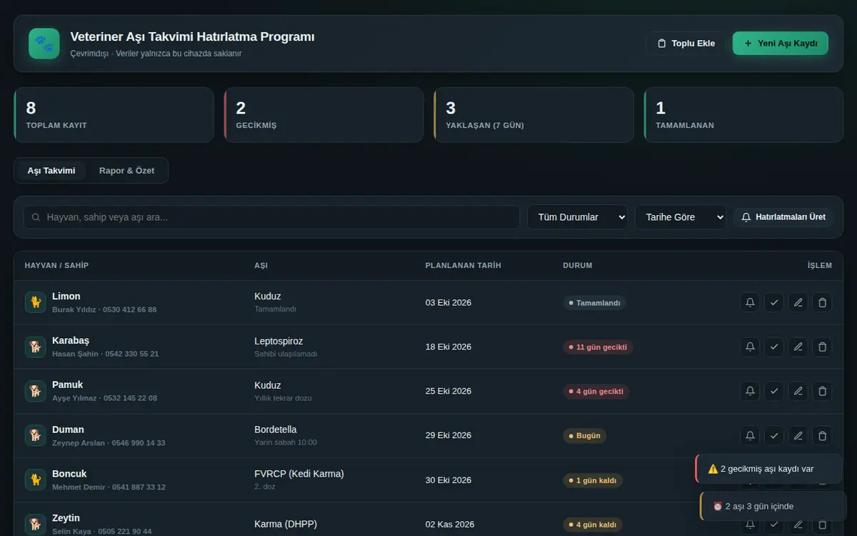Open the Rapor & Özet tab
Viewport: 857px width, 536px height.
pyautogui.click(x=126, y=171)
